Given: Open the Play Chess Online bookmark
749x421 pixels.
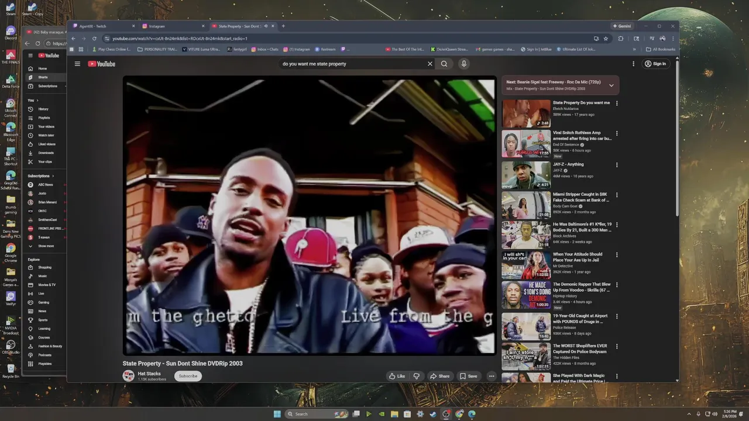Looking at the screenshot, I should click(110, 49).
